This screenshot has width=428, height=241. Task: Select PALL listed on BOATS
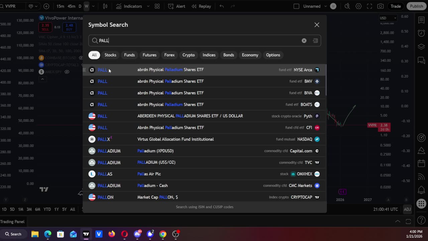204,104
